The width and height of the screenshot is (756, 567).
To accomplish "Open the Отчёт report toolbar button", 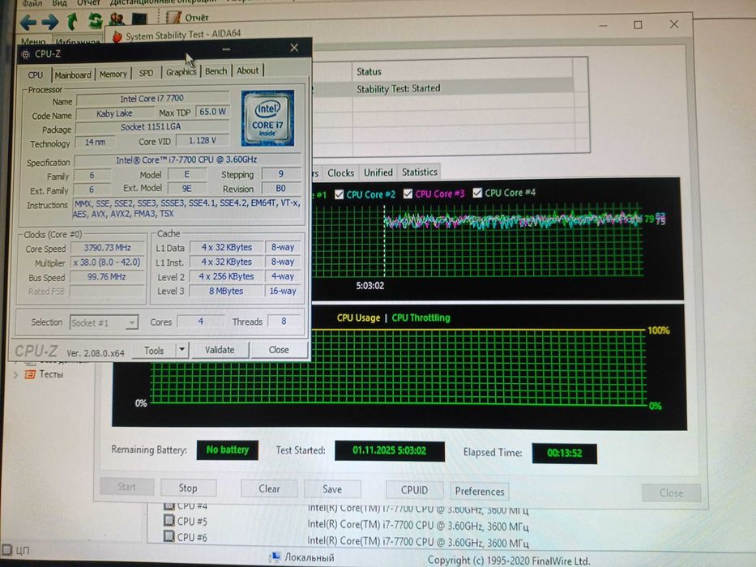I will [x=187, y=17].
